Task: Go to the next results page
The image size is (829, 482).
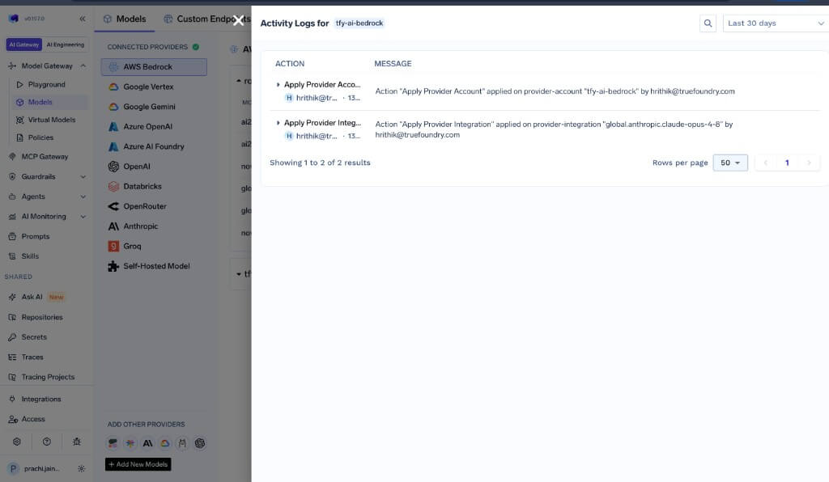Action: [x=809, y=163]
